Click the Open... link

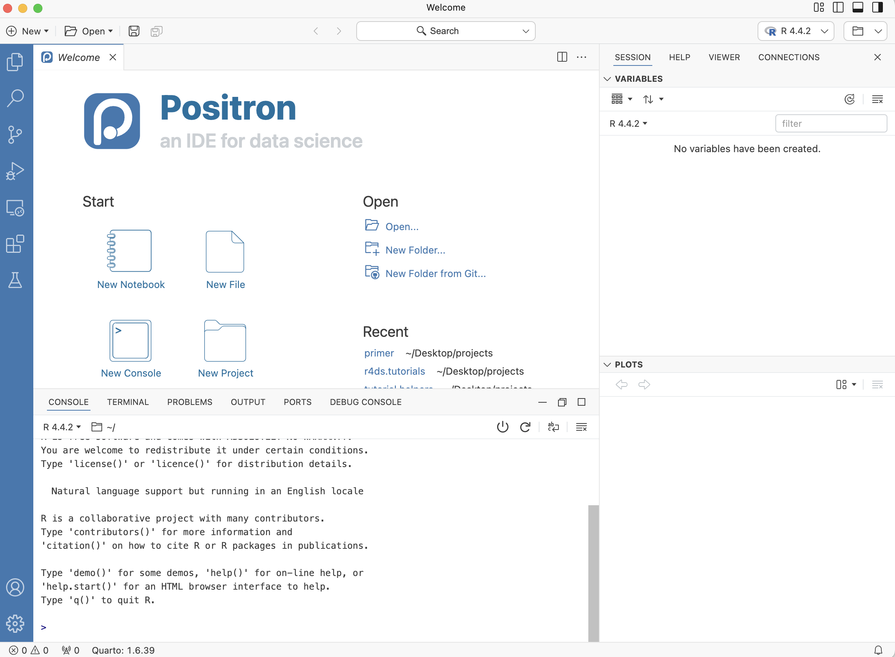[x=402, y=226]
